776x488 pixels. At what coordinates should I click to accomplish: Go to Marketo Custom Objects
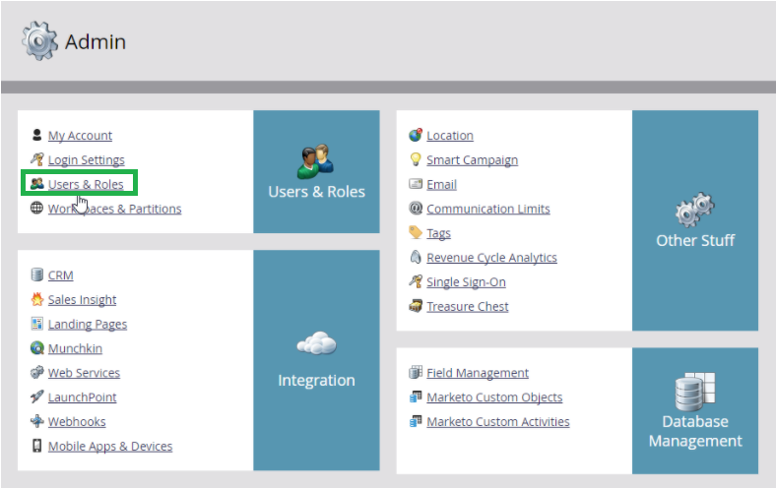pos(494,397)
